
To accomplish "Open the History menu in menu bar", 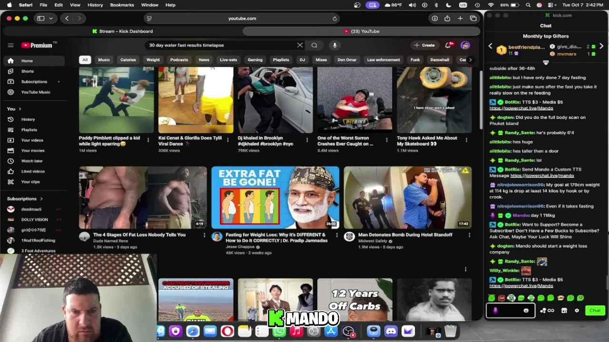I will click(x=95, y=5).
